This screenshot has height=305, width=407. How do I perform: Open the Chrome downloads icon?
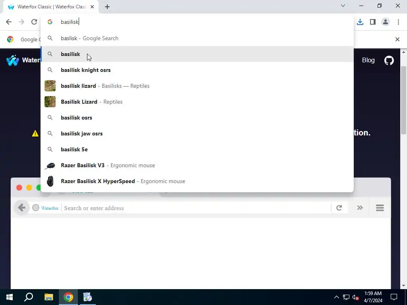pos(360,22)
